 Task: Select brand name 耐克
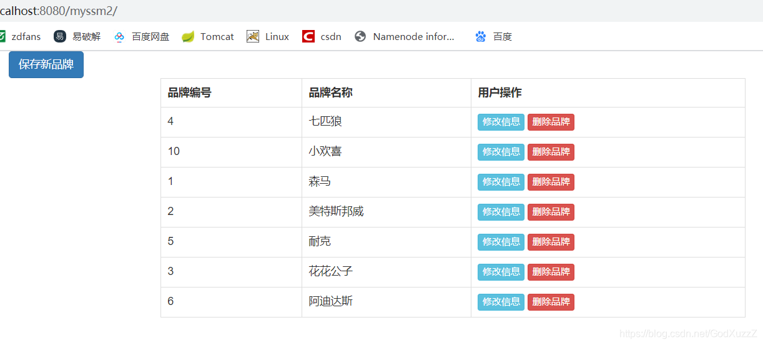[x=320, y=241]
